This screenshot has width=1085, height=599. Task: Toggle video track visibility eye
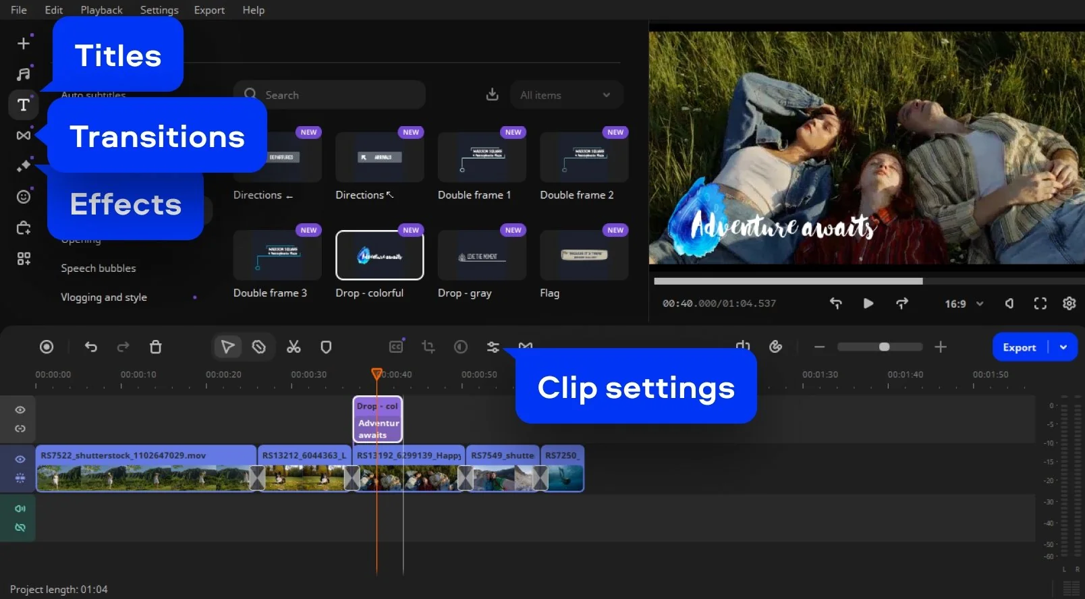click(x=20, y=459)
